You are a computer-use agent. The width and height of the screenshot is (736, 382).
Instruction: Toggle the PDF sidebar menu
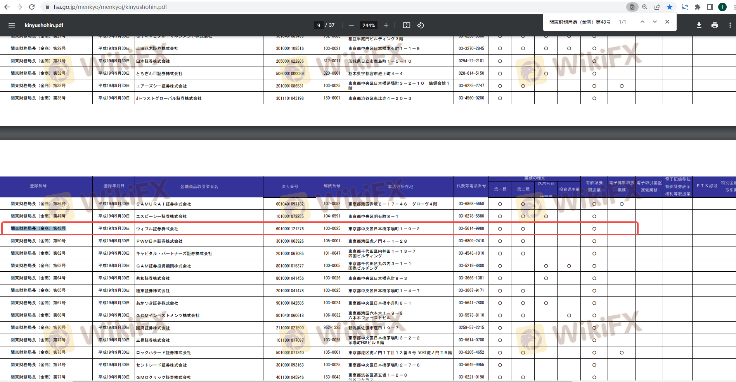pos(12,25)
